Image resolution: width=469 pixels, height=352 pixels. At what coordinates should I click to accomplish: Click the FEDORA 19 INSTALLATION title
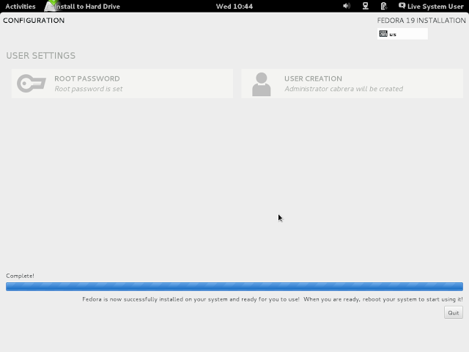[421, 21]
